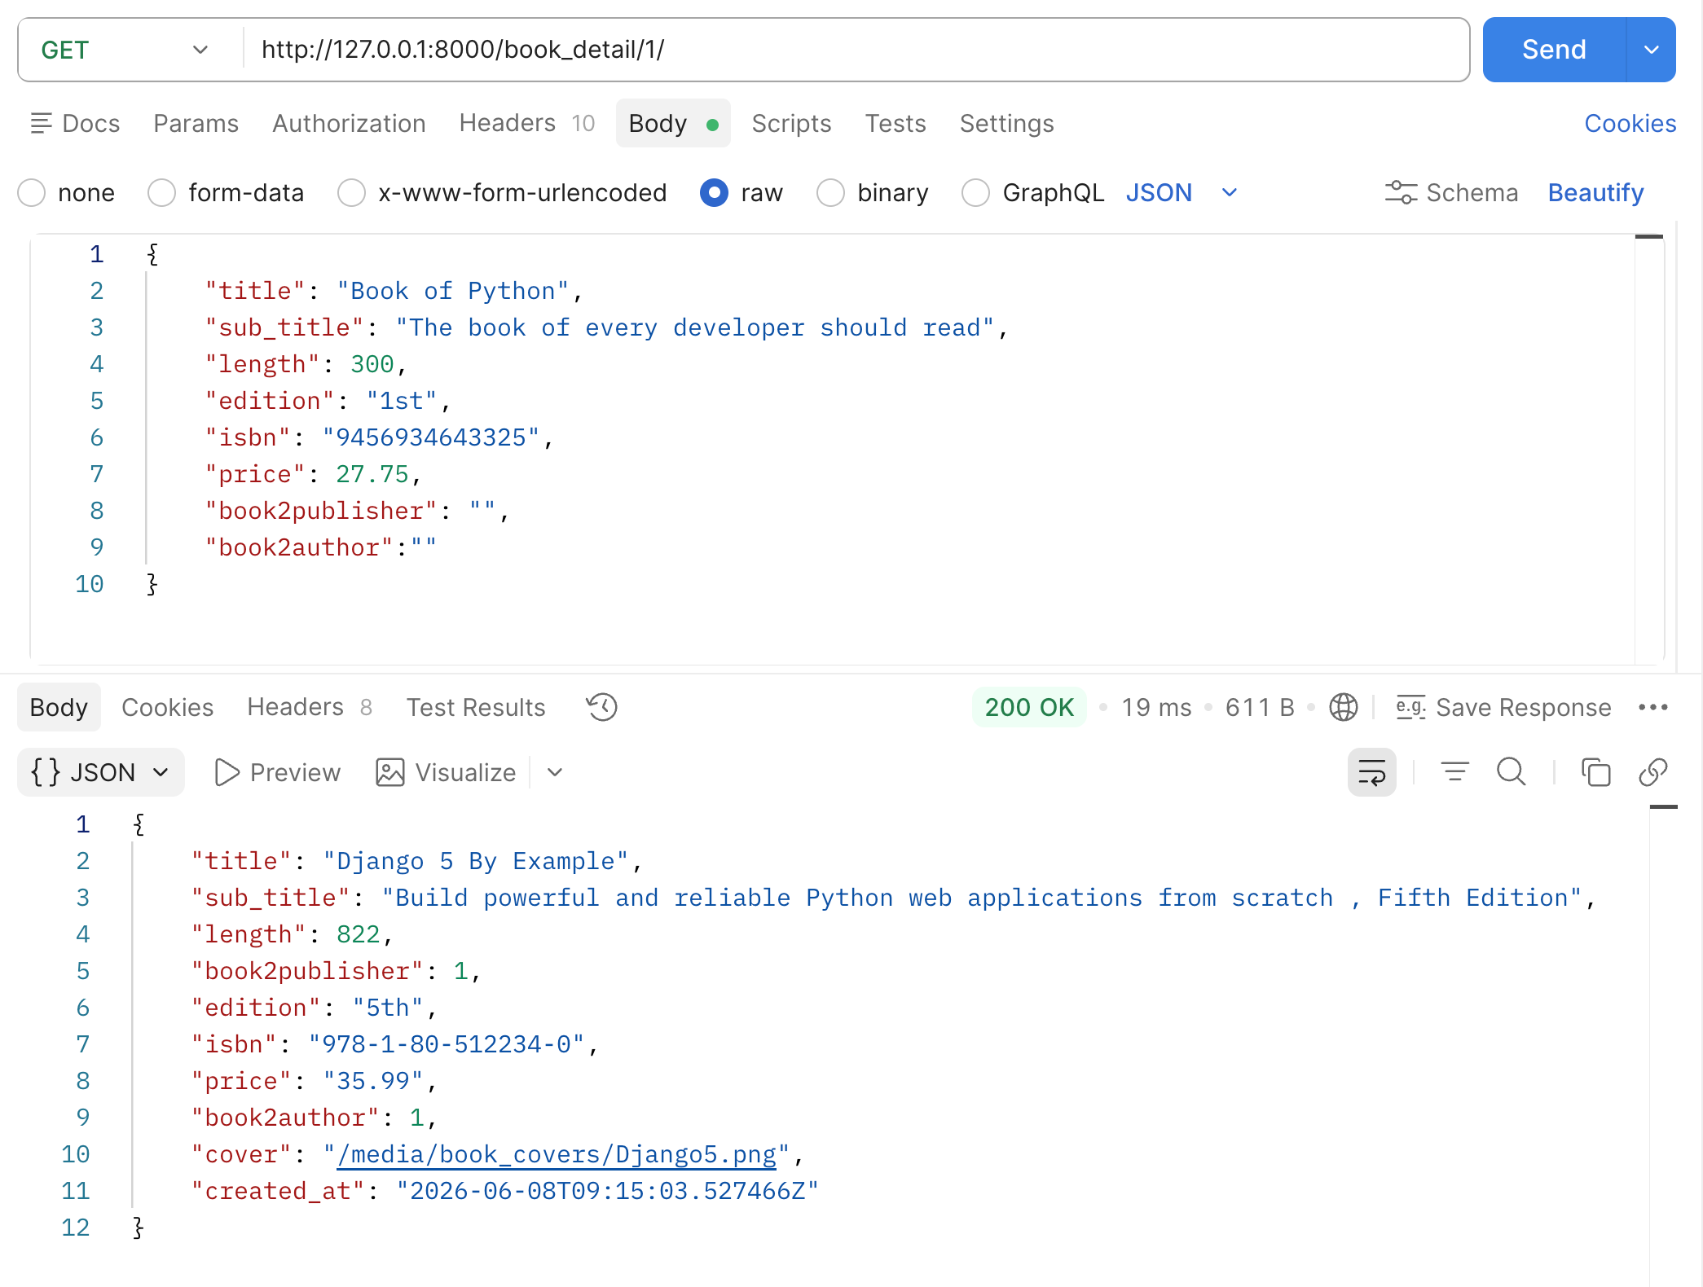Click the copy link chain icon

1653,771
